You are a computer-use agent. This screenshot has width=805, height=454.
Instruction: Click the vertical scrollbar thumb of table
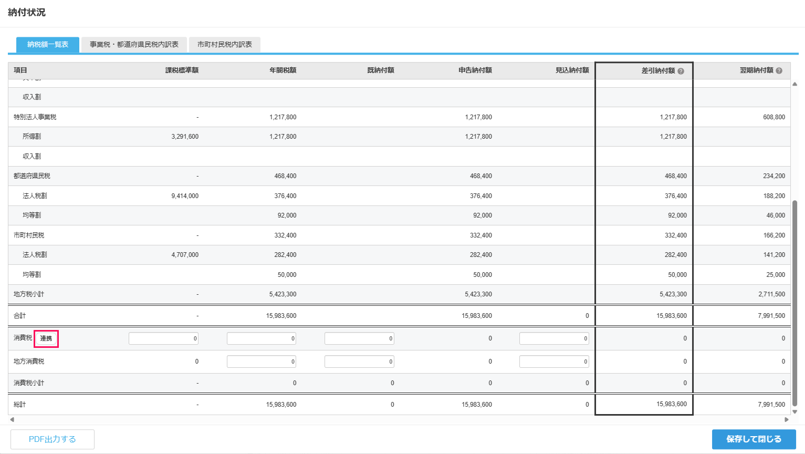tap(794, 303)
